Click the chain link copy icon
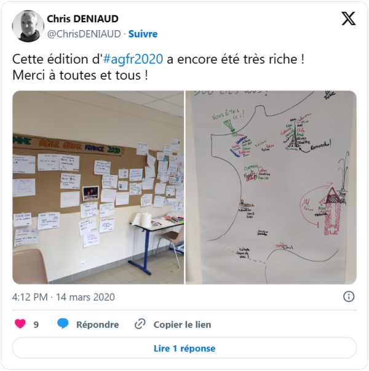This screenshot has width=369, height=371. click(140, 324)
